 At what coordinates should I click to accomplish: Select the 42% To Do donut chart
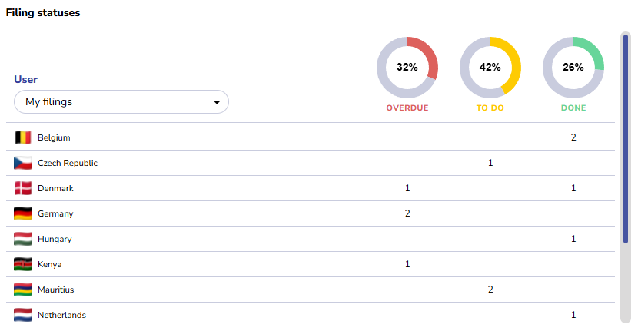pos(490,67)
